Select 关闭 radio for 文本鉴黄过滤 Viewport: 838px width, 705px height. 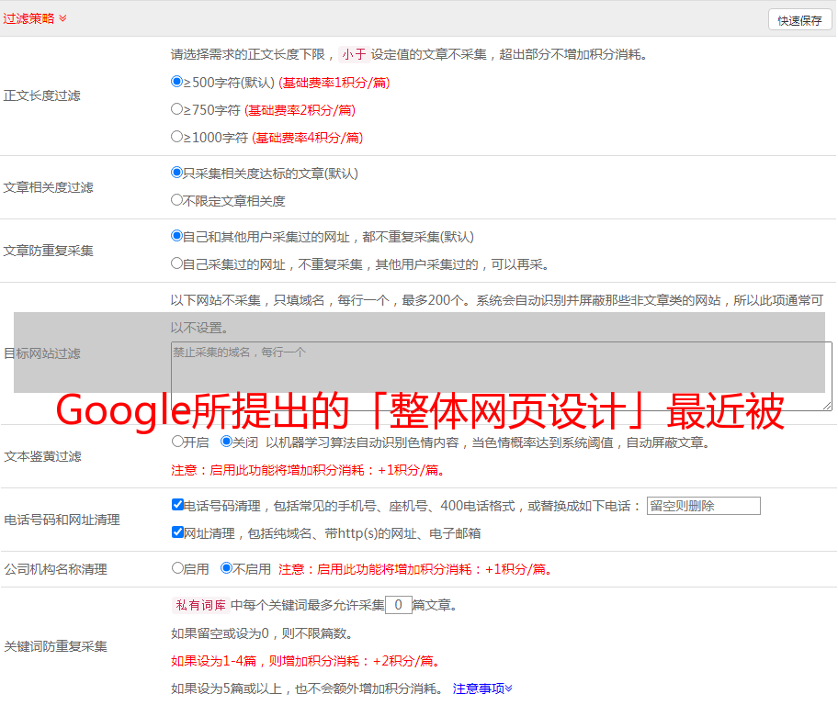point(227,442)
